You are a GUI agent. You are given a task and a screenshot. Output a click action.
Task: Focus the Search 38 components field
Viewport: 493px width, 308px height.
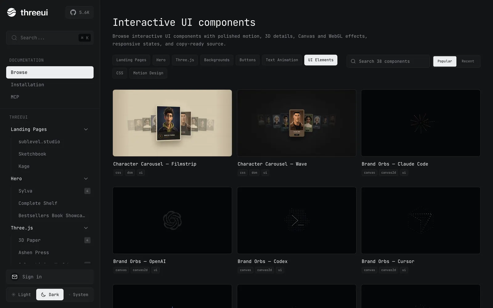click(x=388, y=61)
